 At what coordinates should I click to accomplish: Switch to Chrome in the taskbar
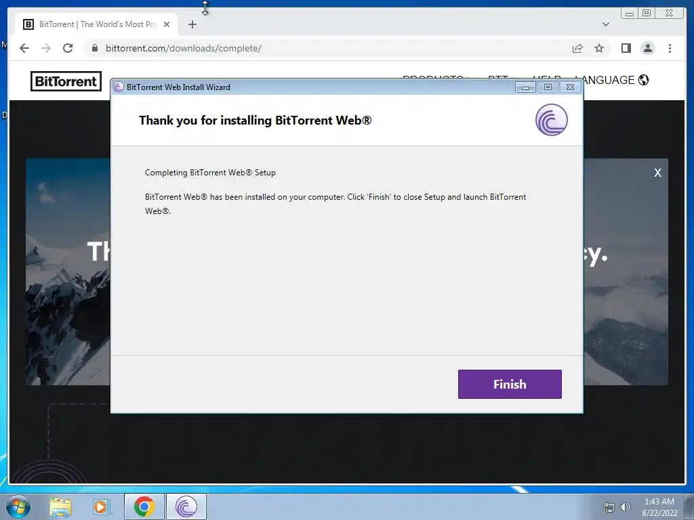tap(144, 506)
